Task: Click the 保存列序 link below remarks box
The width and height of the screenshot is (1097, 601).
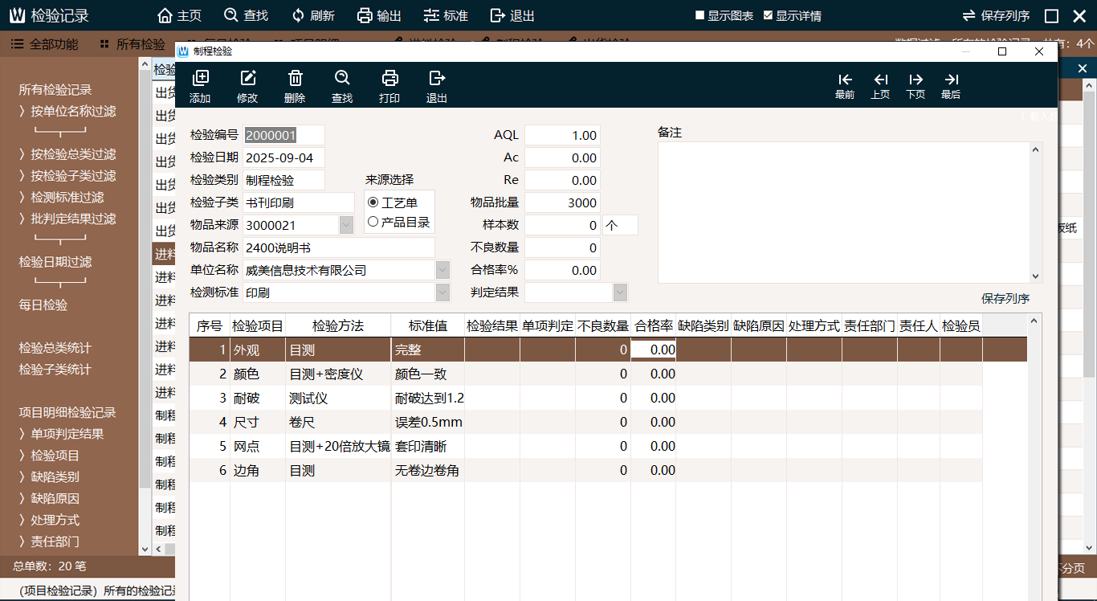Action: click(1005, 299)
